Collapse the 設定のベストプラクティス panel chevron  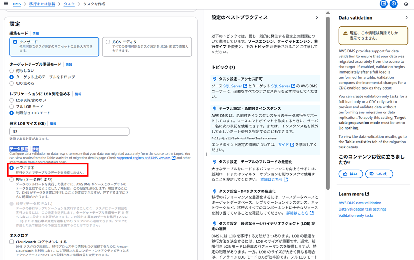coord(317,17)
